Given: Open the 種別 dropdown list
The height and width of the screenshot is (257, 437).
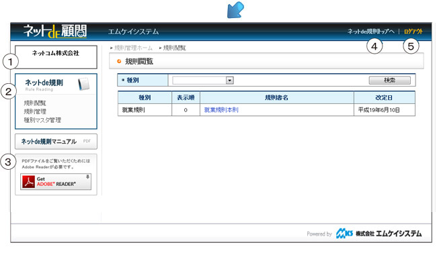Looking at the screenshot, I should pos(203,81).
